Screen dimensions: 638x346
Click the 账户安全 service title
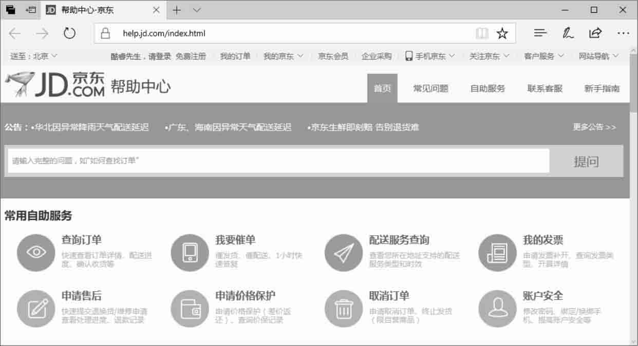point(543,296)
